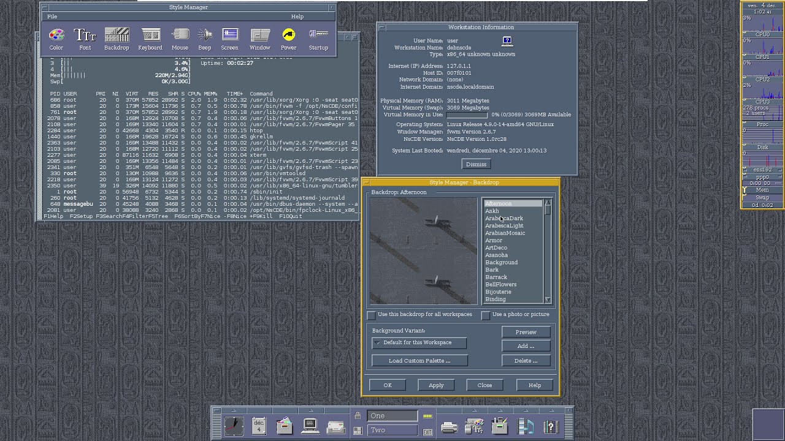Expand subpanel arrow above the help icon

pyautogui.click(x=550, y=410)
